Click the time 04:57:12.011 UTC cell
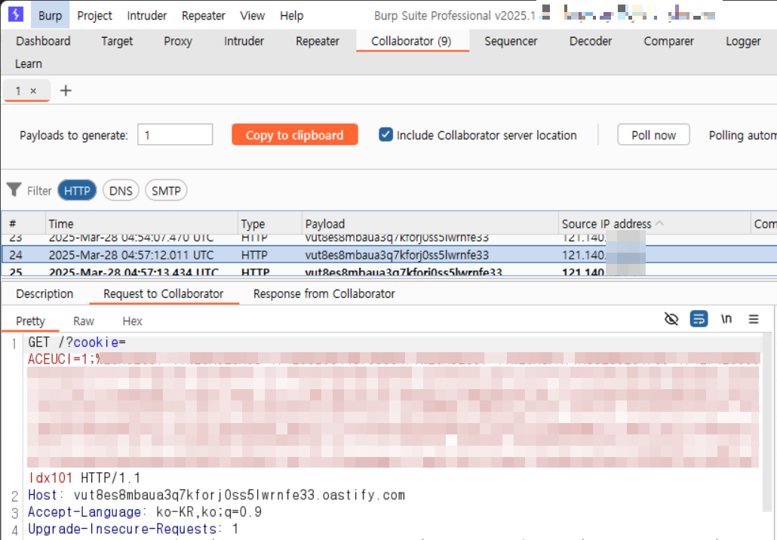Image resolution: width=777 pixels, height=540 pixels. pos(131,255)
